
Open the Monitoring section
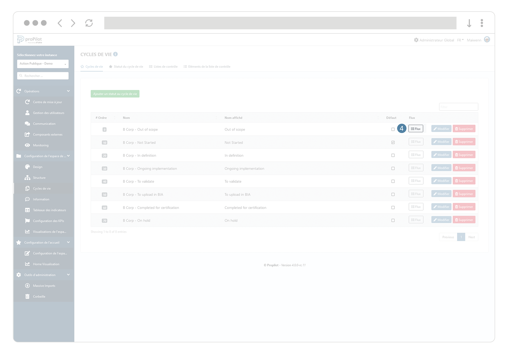point(41,145)
